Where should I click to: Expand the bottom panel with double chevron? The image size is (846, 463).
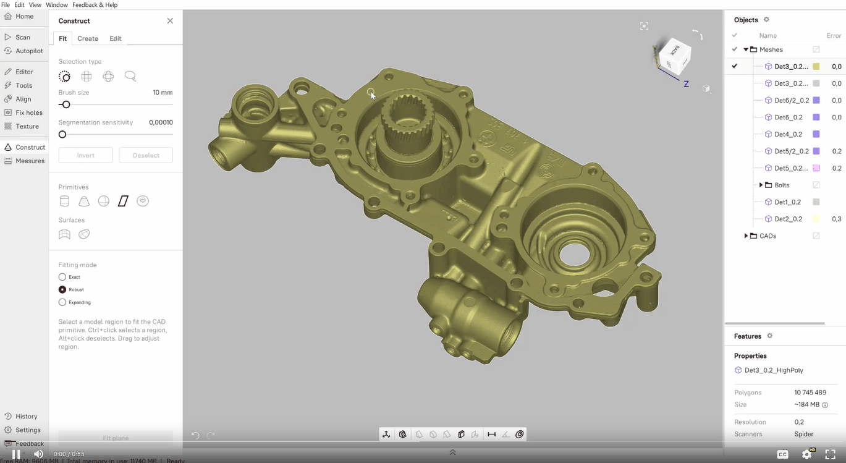(452, 452)
